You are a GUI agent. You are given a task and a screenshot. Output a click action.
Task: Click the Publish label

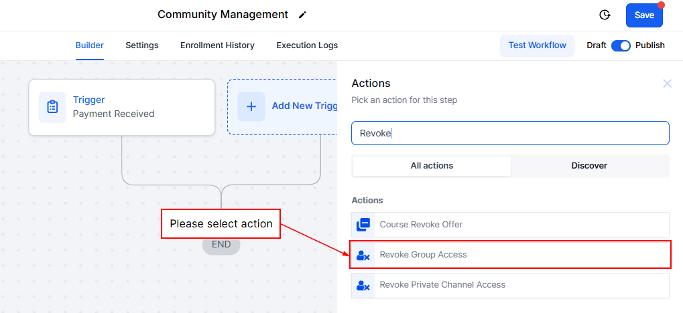(650, 45)
